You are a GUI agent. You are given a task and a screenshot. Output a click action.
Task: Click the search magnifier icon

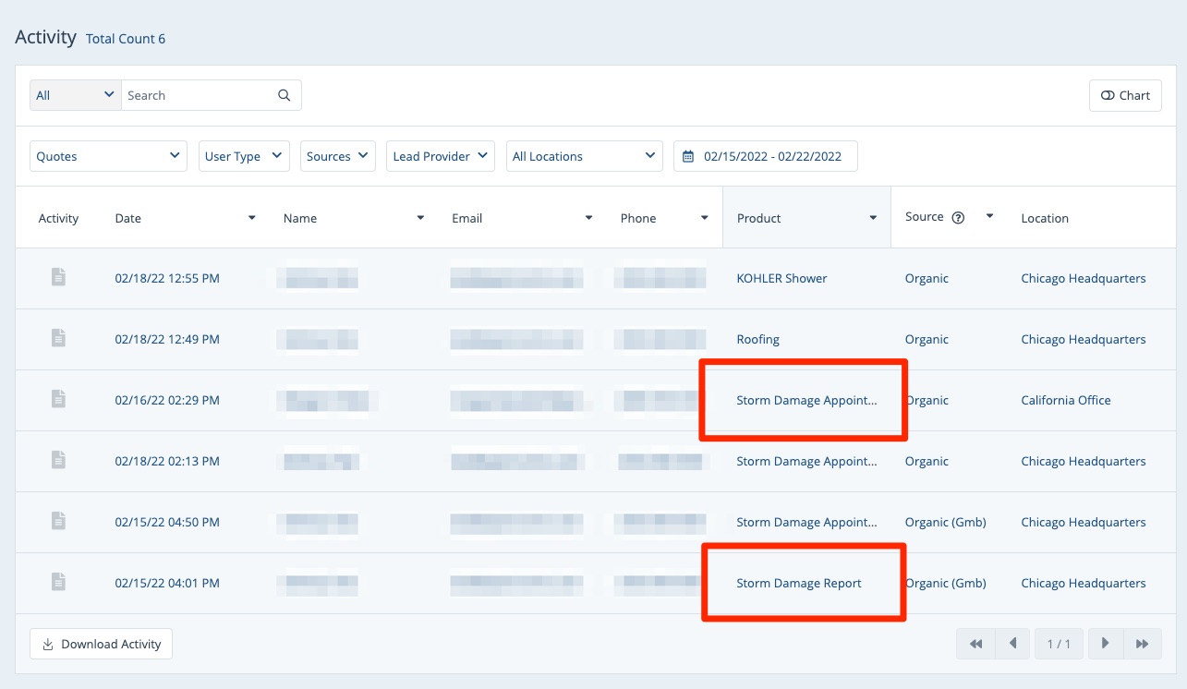(x=285, y=95)
